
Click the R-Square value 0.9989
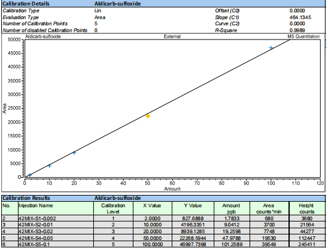coord(297,30)
